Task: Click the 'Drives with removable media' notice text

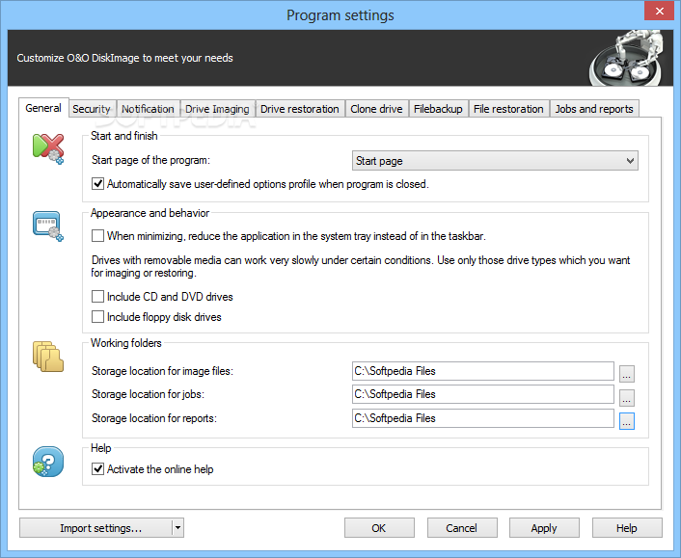Action: coord(361,266)
